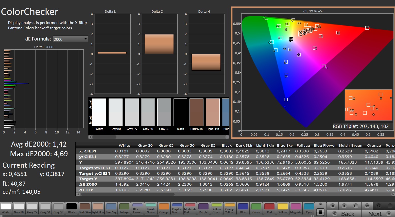The image size is (395, 217).
Task: Open the dE Formula dropdown
Action: (70, 39)
